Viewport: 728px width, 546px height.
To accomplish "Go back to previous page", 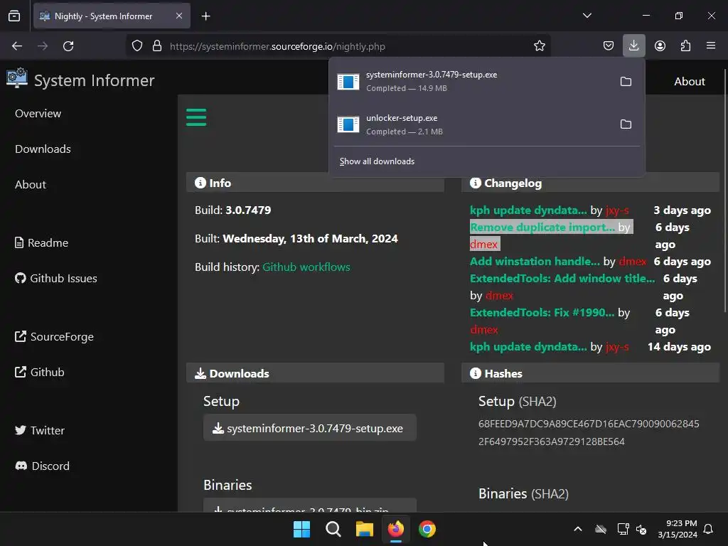I will 17,46.
